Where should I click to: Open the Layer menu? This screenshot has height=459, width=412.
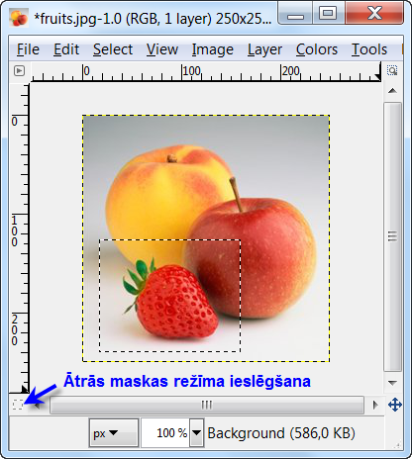click(x=264, y=49)
